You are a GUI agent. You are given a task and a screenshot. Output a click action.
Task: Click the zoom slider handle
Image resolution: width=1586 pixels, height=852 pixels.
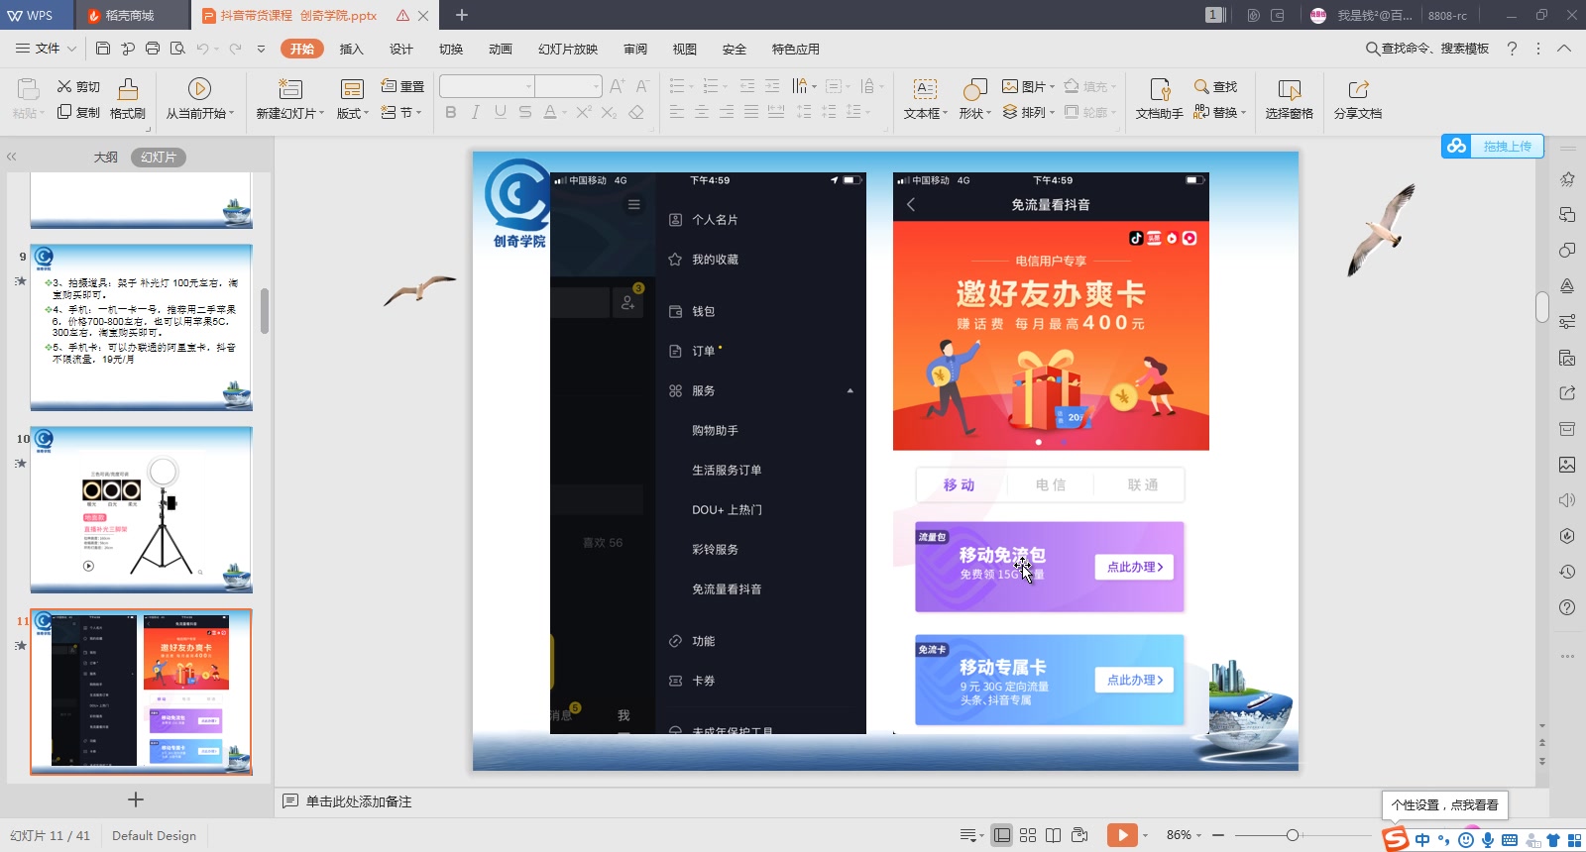1292,835
